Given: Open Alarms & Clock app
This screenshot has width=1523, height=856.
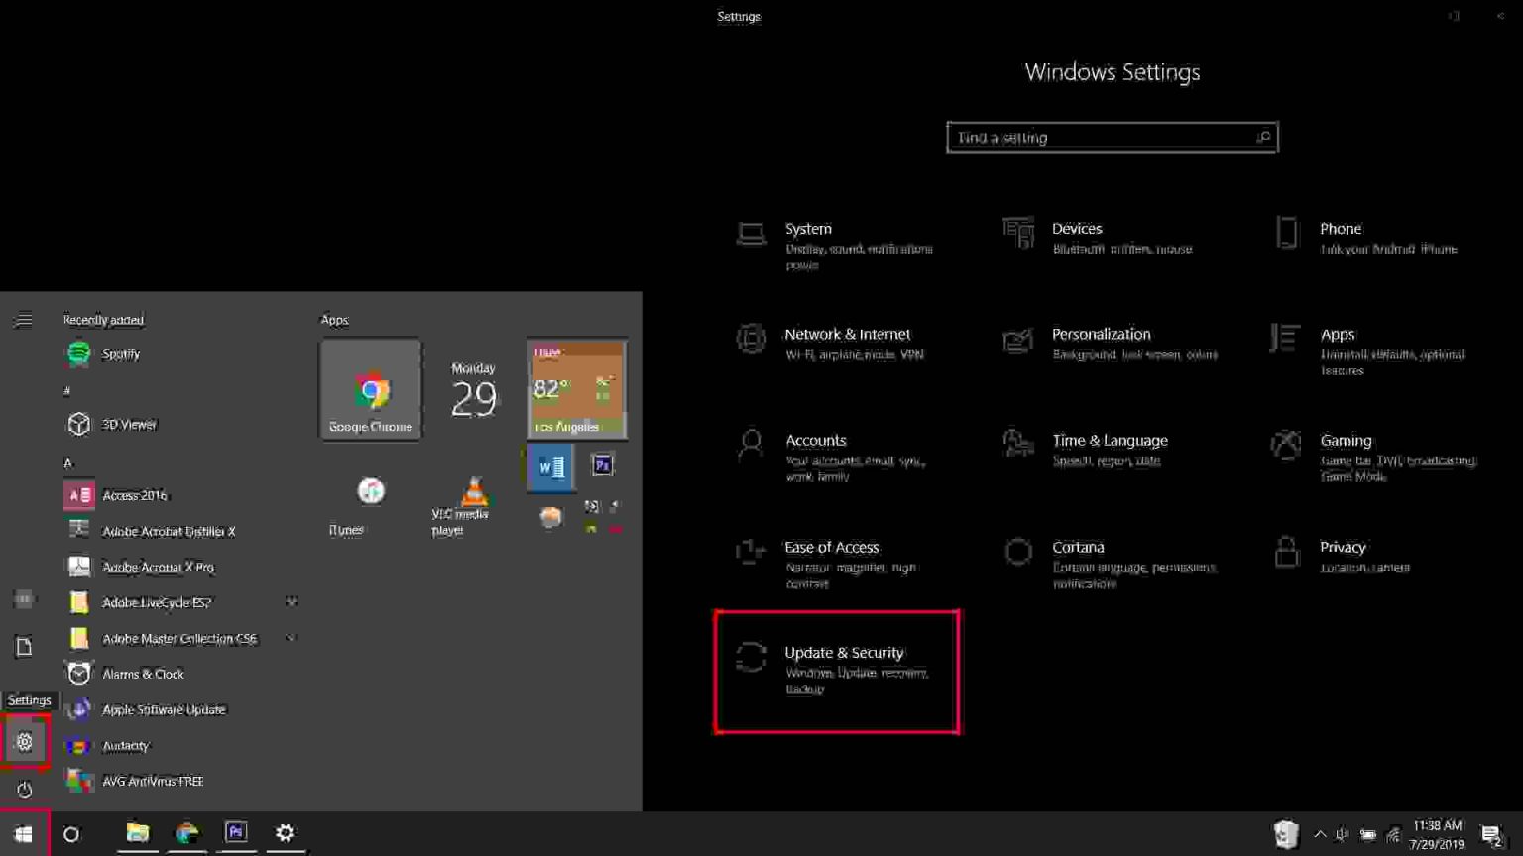Looking at the screenshot, I should [178, 674].
